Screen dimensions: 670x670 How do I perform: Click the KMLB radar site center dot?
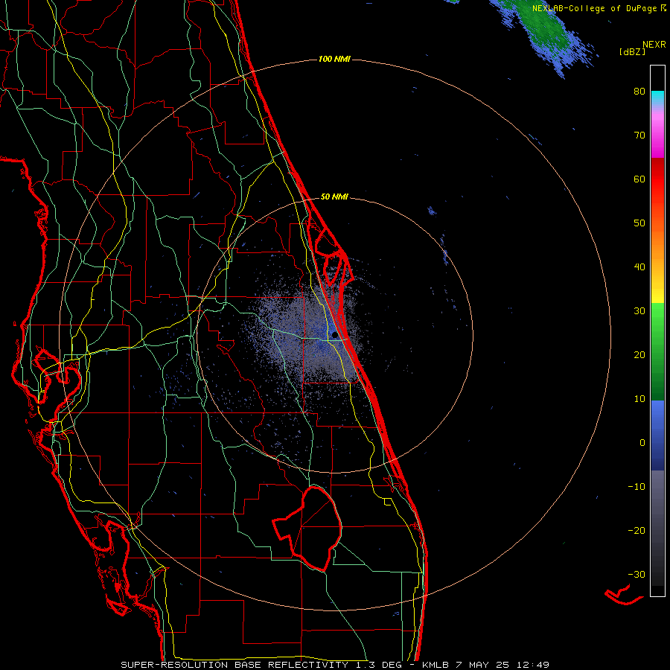click(334, 335)
